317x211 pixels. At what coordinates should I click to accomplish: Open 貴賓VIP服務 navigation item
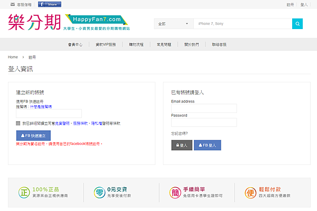click(106, 44)
